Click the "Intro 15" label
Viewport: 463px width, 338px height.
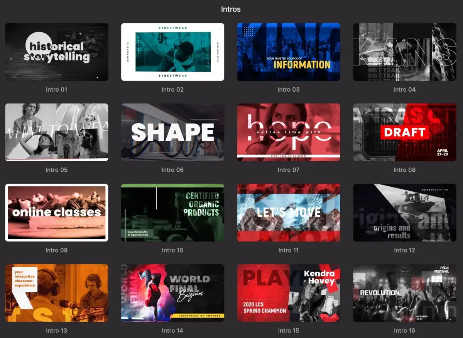coord(289,331)
